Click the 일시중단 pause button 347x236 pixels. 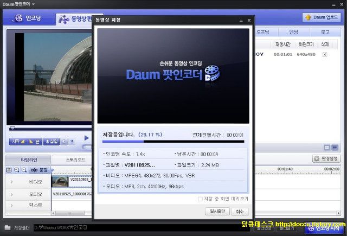(217, 211)
